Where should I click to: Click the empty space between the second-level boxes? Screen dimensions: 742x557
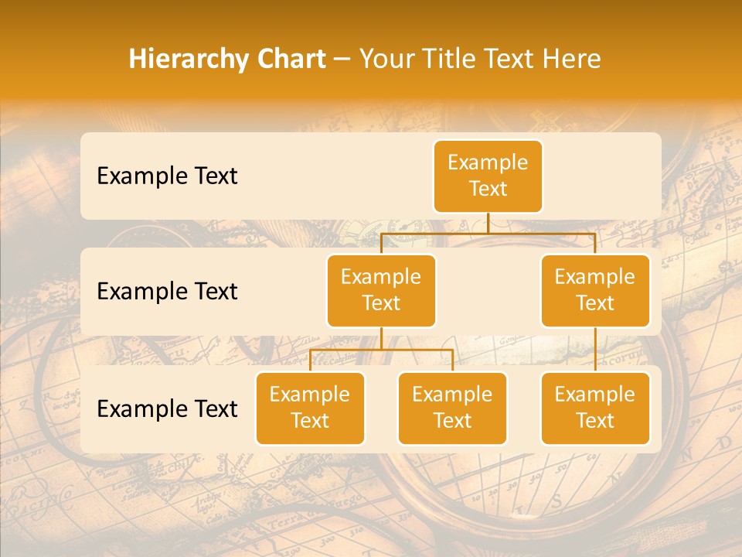pos(488,291)
